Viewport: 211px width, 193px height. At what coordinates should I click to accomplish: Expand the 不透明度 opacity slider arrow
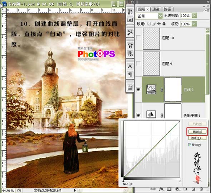pyautogui.click(x=194, y=15)
